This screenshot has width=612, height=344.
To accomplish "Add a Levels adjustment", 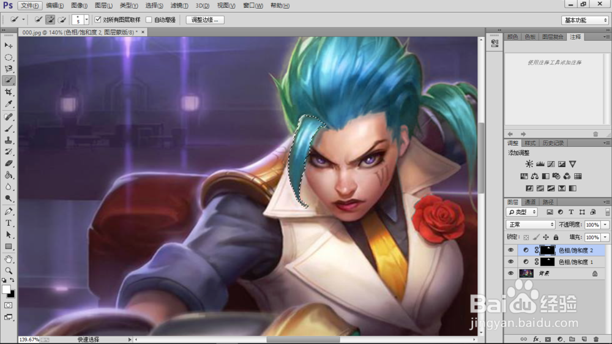I will tap(540, 164).
